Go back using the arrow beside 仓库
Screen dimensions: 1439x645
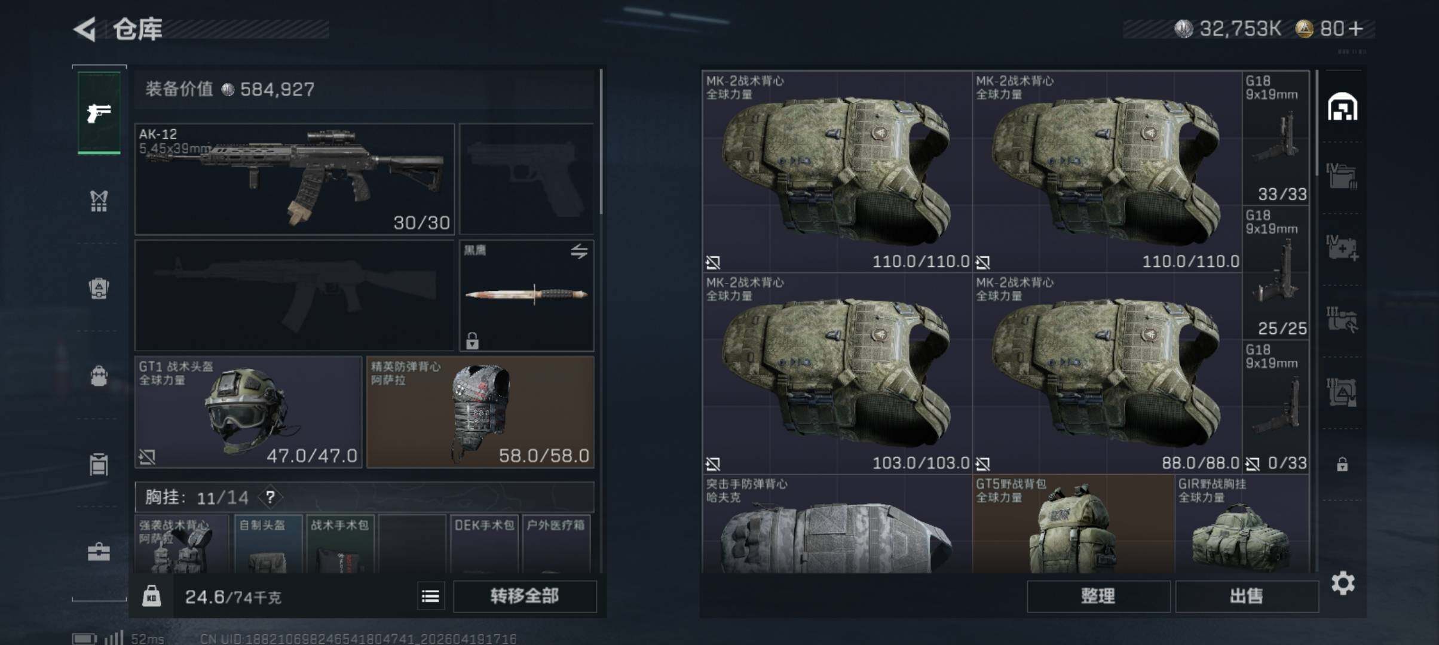(x=85, y=29)
